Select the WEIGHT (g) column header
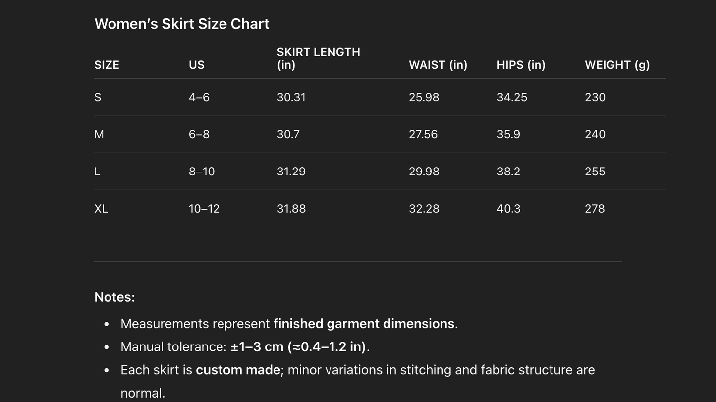Viewport: 716px width, 402px height. pos(617,65)
